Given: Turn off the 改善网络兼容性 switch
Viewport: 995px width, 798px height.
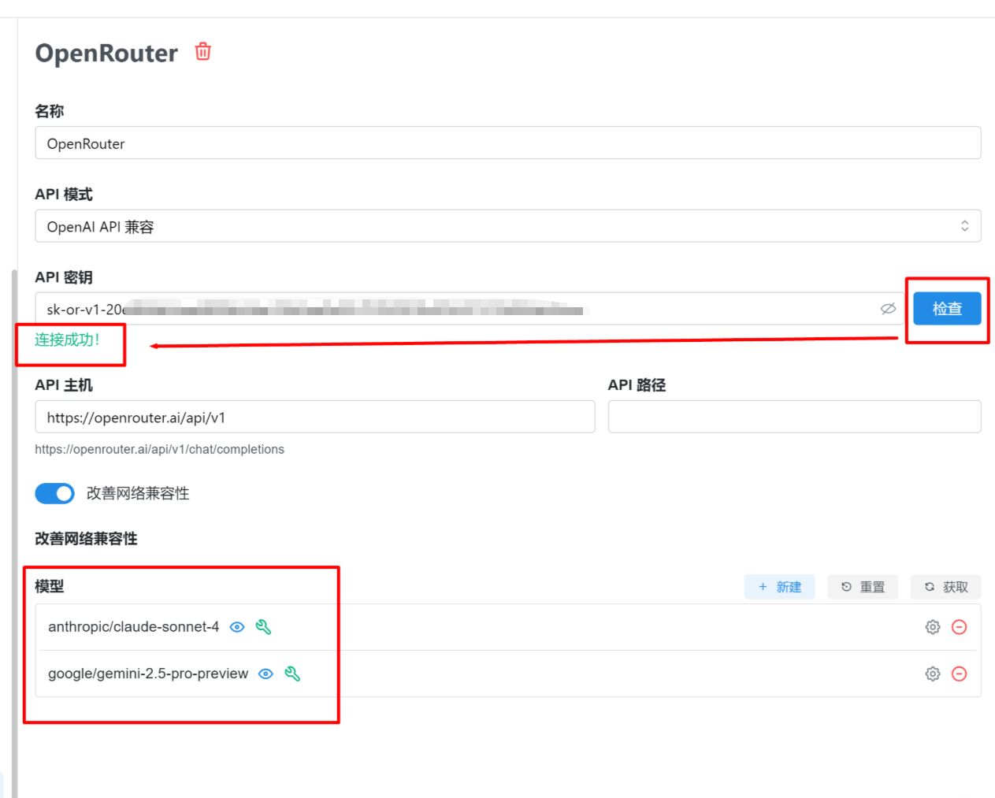Looking at the screenshot, I should [54, 493].
